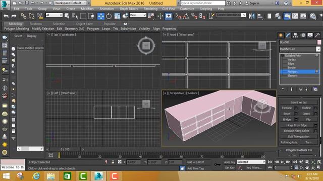This screenshot has height=181, width=323.
Task: Click Box001 object color swatch
Action: point(319,42)
